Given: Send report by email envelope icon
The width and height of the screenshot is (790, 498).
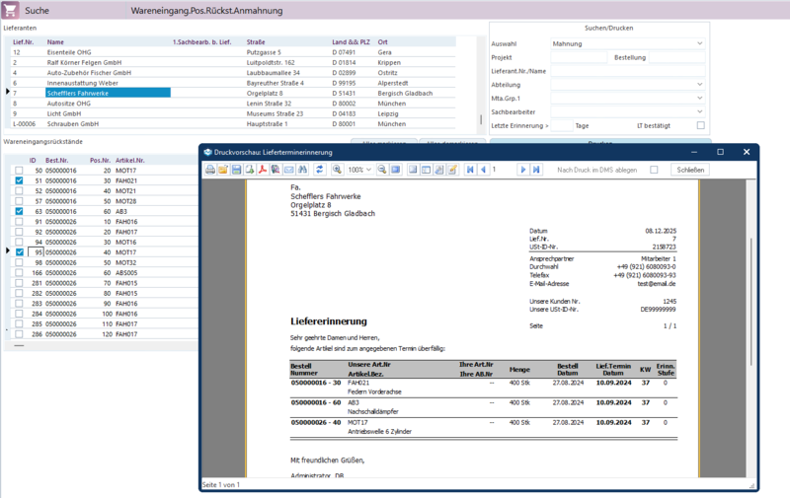Looking at the screenshot, I should [x=289, y=170].
